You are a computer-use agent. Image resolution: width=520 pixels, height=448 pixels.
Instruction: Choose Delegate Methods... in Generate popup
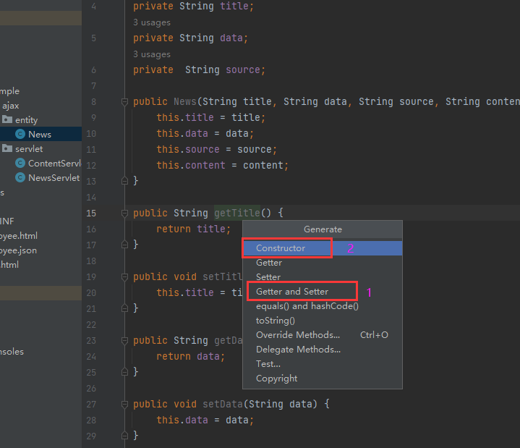point(298,350)
